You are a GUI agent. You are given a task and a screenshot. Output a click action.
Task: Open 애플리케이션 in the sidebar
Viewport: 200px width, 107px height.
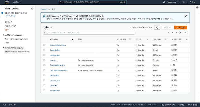coord(10,26)
